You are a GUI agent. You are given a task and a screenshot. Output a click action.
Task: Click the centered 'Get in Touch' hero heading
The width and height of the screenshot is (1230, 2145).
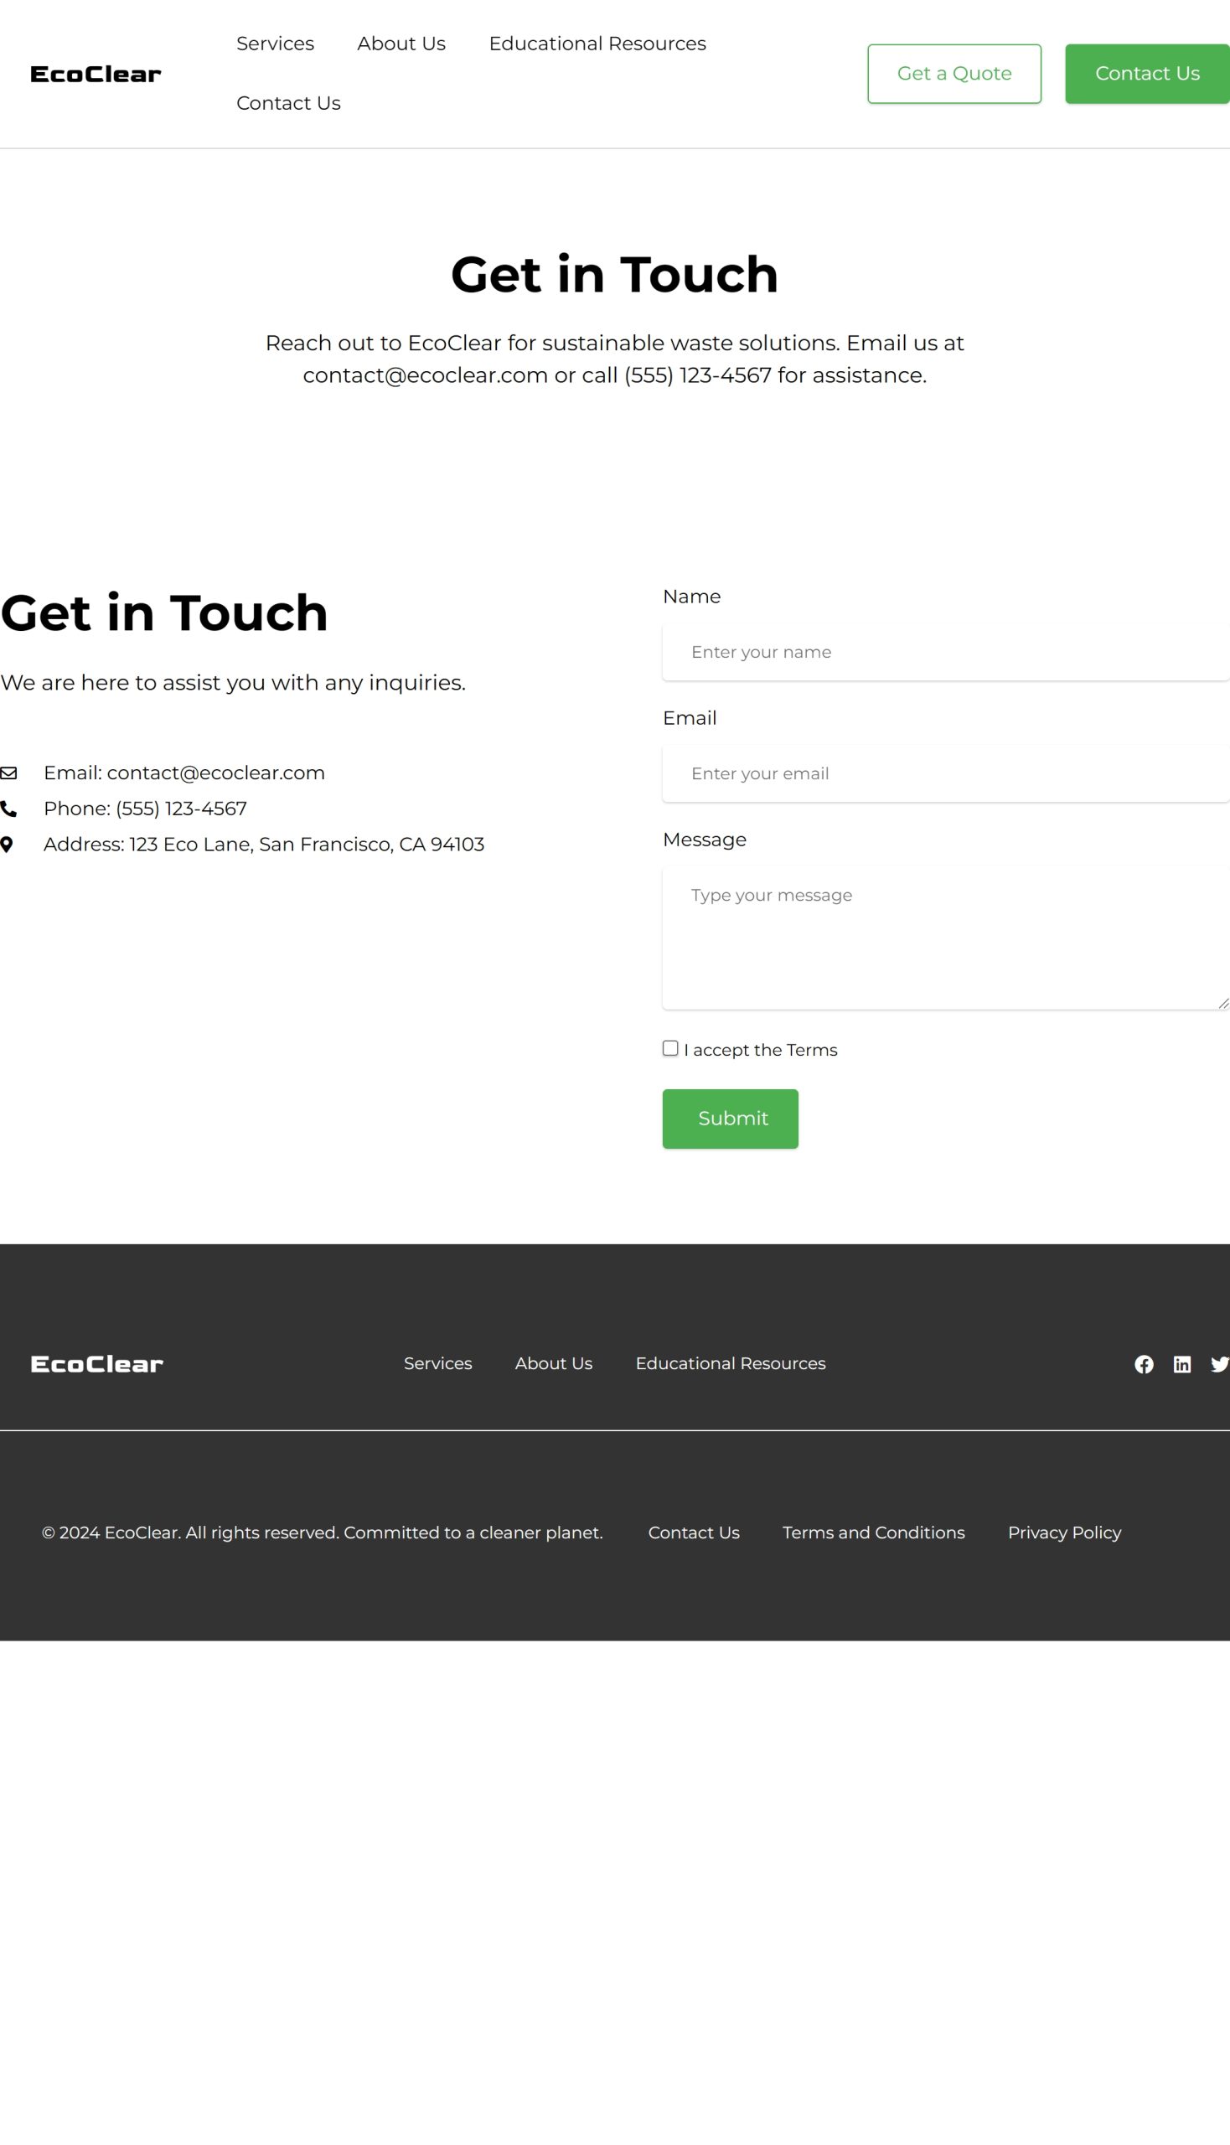[615, 275]
